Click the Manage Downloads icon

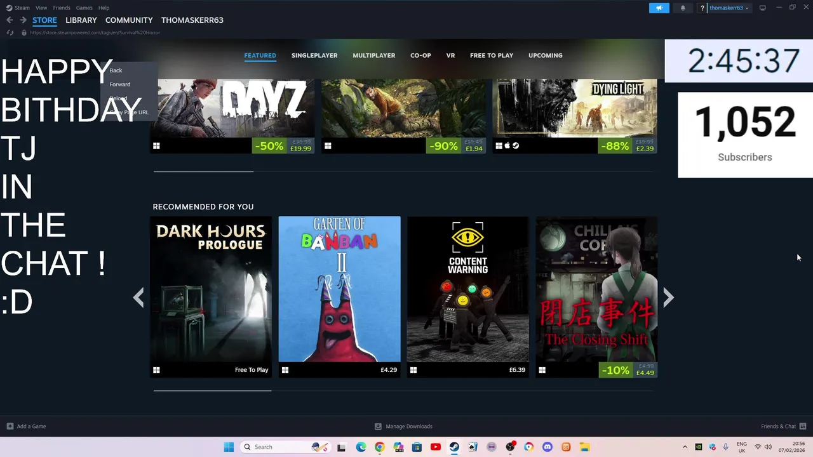(x=378, y=427)
